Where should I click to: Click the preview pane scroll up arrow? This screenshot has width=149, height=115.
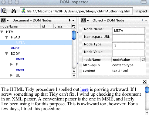[x=147, y=113]
